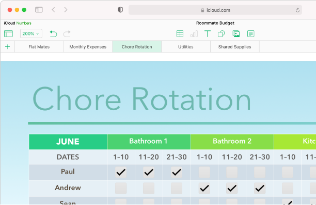Image resolution: width=316 pixels, height=205 pixels.
Task: Click the Chore Rotation title text
Action: point(141,99)
